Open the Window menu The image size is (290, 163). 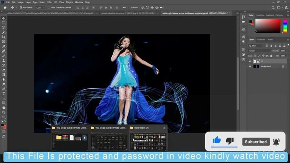(x=79, y=2)
